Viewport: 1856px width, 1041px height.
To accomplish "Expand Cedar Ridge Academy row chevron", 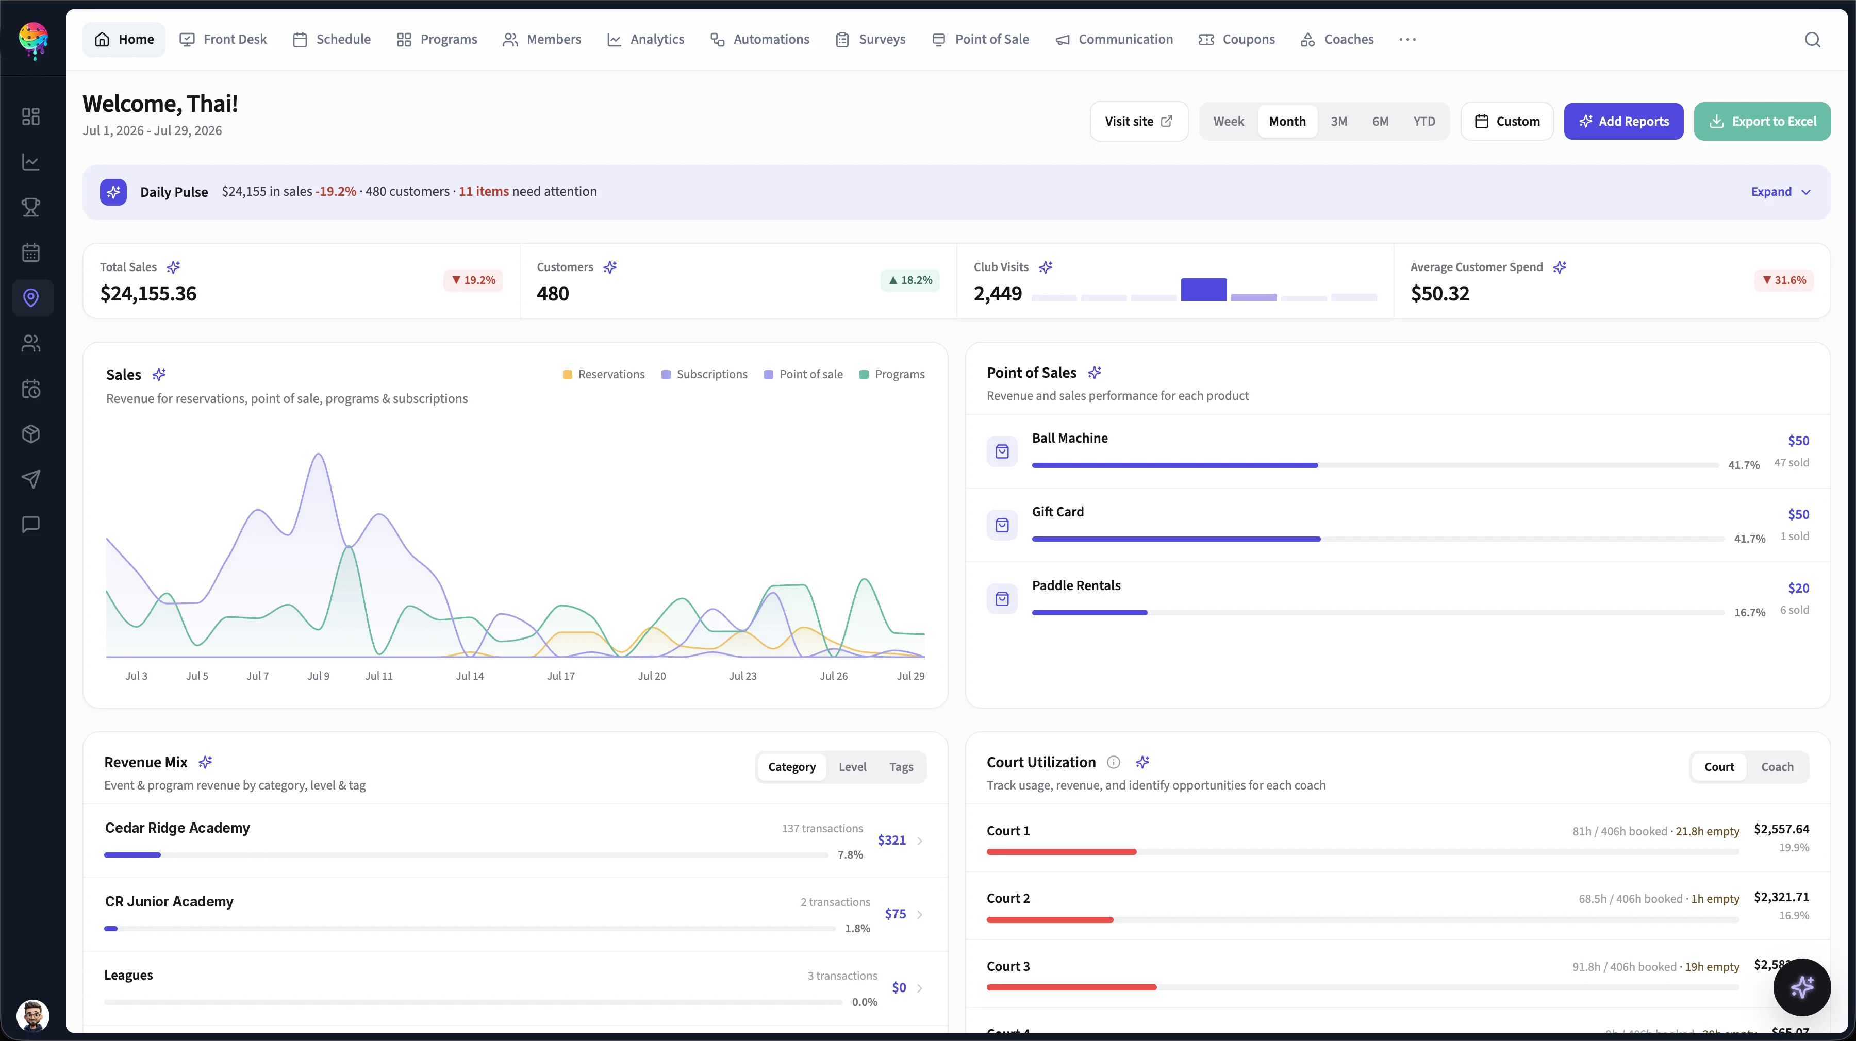I will (x=919, y=841).
